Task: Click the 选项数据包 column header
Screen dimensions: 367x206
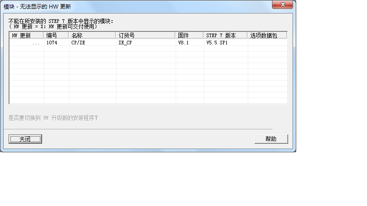Action: pyautogui.click(x=267, y=35)
